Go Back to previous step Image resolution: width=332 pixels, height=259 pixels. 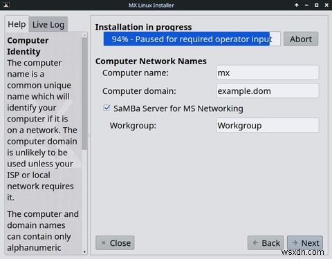point(266,243)
